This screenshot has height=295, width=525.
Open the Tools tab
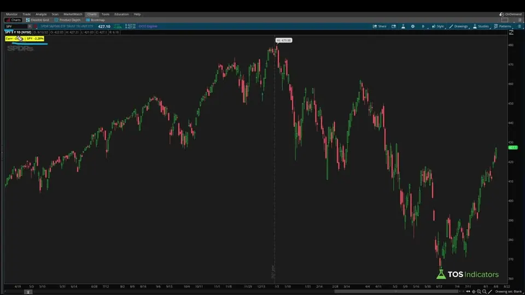[106, 14]
